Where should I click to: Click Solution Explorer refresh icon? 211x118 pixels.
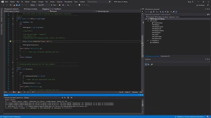click(163, 12)
